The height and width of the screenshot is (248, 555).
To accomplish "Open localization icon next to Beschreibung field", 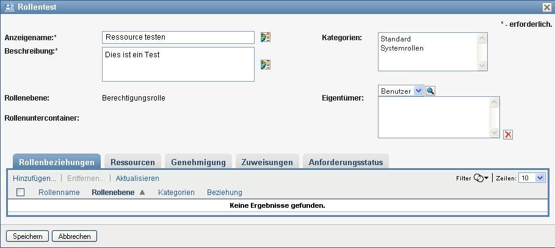I will [x=265, y=65].
